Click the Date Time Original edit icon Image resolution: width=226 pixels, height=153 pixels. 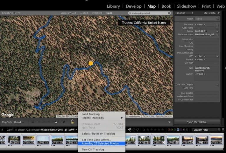click(x=217, y=85)
